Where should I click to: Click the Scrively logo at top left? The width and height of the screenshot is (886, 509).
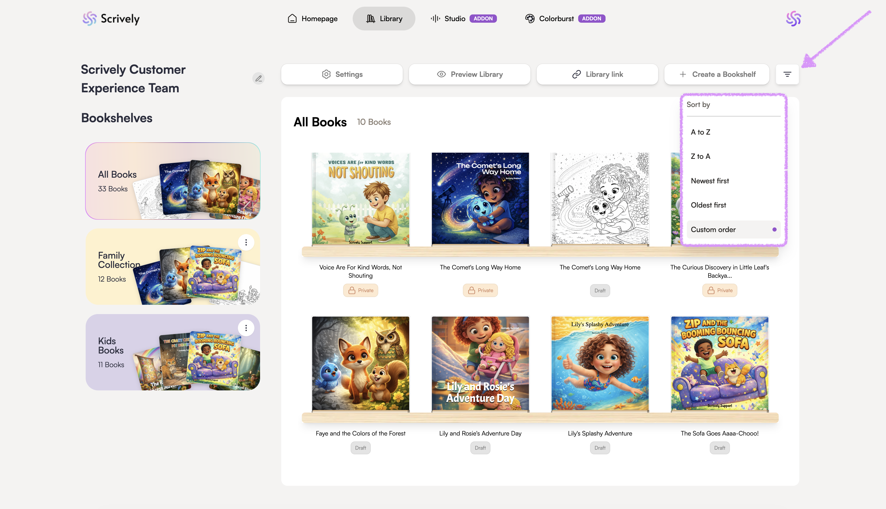[111, 19]
